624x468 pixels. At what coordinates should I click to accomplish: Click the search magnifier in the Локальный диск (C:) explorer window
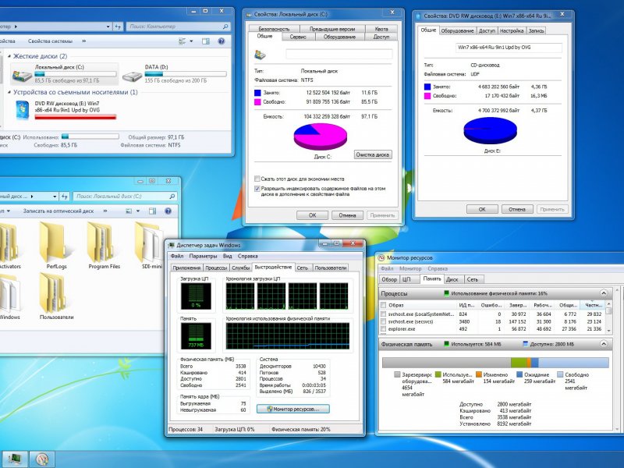[x=172, y=197]
